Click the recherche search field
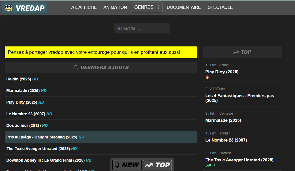This screenshot has width=295, height=171. 142,28
